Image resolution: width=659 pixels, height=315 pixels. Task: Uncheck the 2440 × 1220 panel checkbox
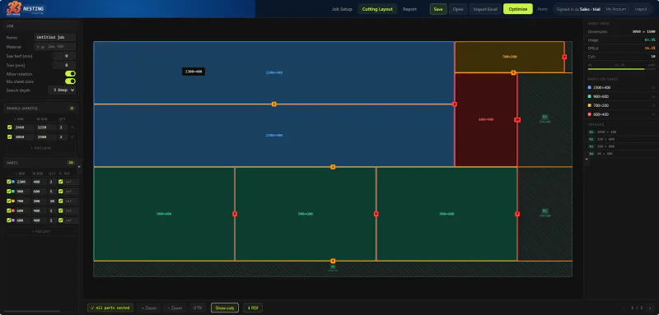[x=10, y=127]
